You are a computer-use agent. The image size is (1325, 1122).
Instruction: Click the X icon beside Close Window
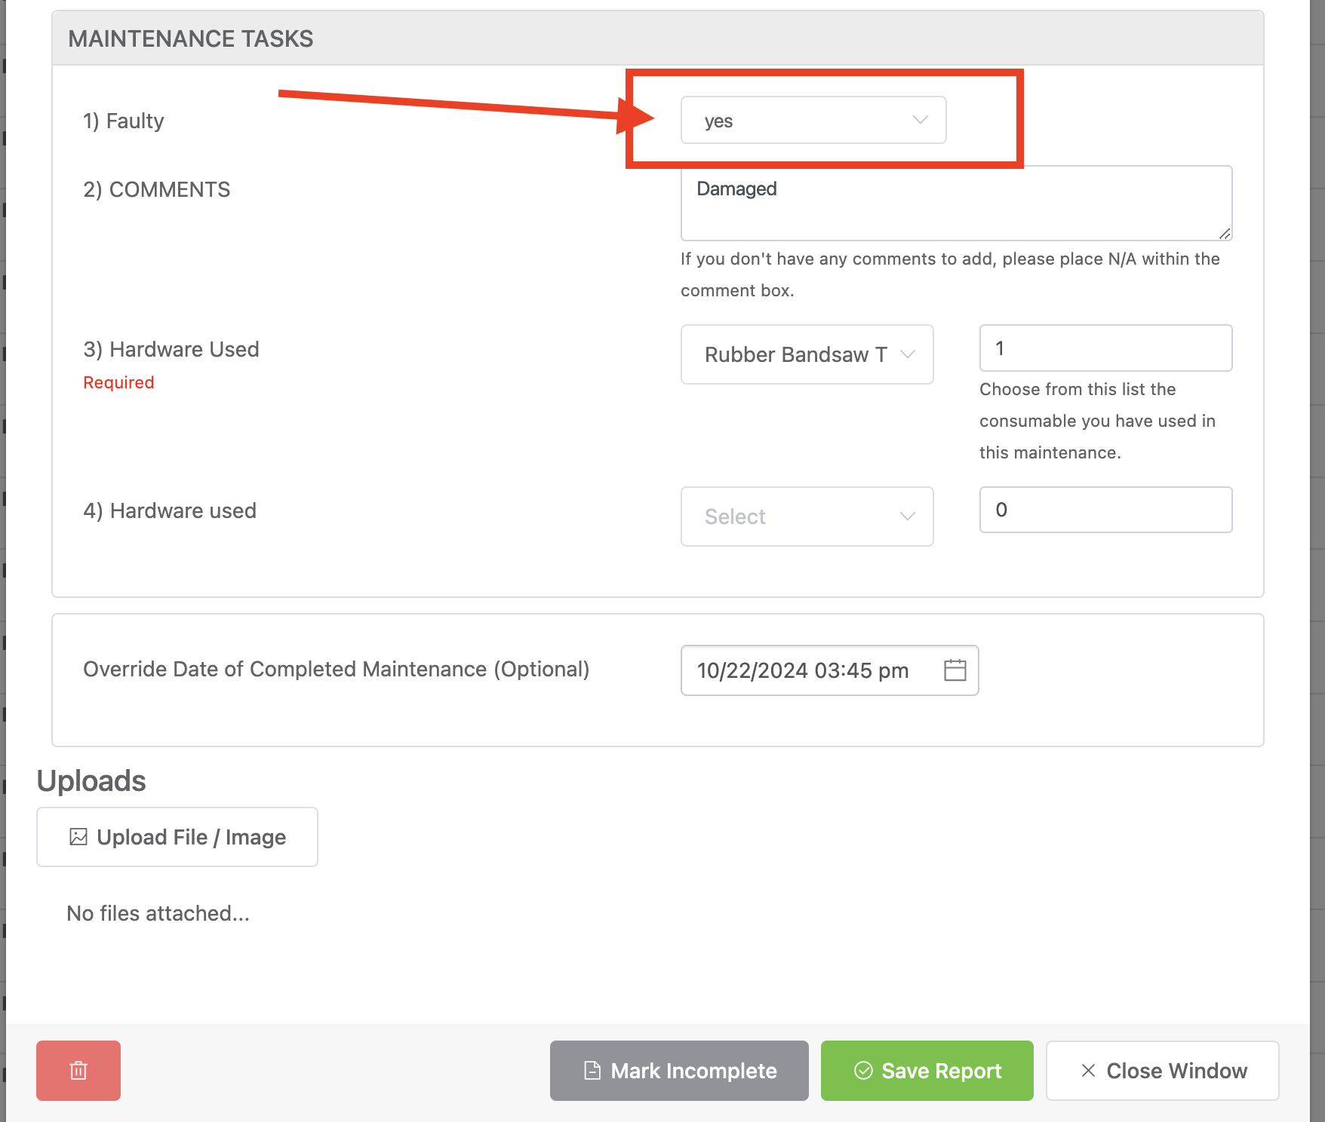(x=1088, y=1071)
